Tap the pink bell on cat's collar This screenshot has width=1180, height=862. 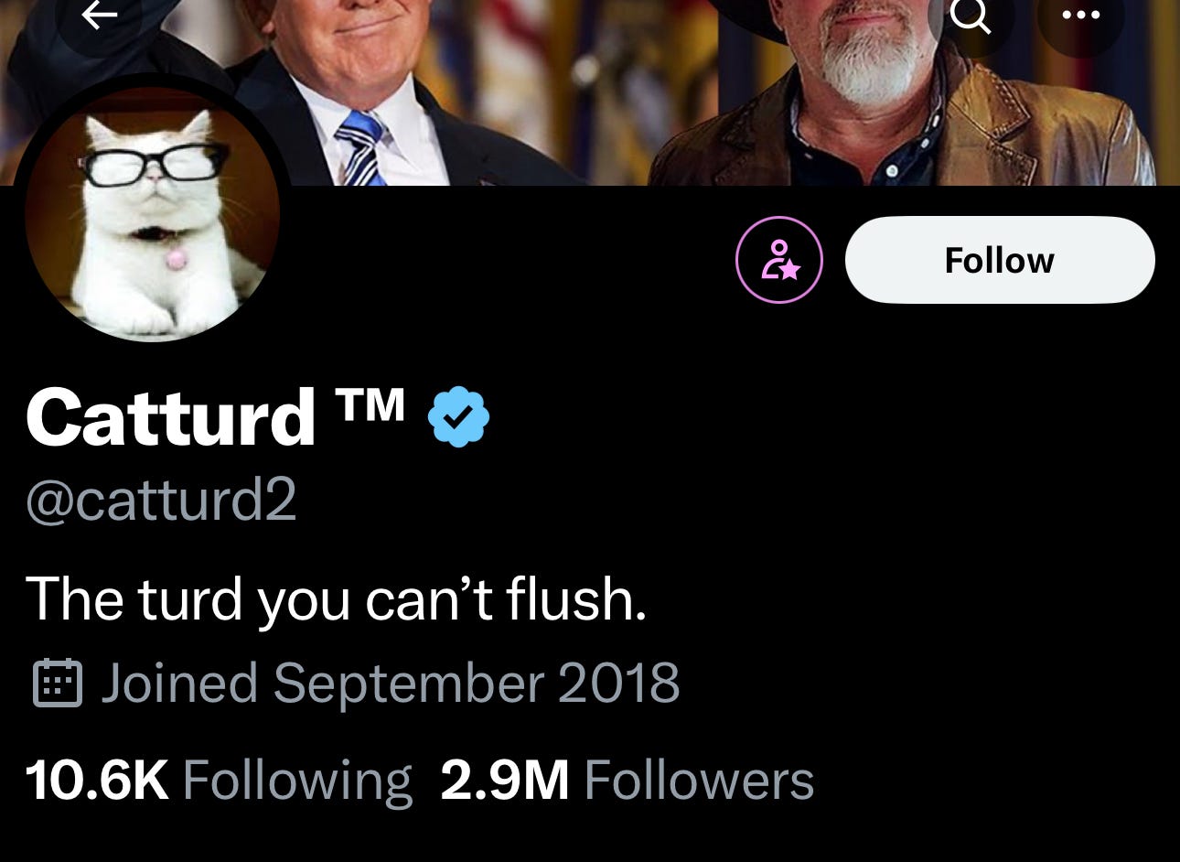click(x=175, y=261)
